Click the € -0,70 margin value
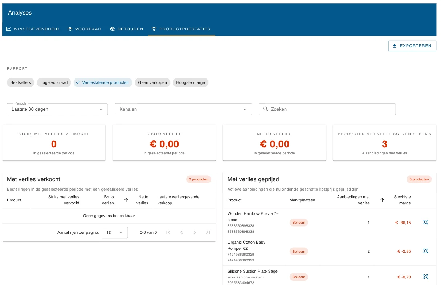The image size is (441, 285). 404,277
